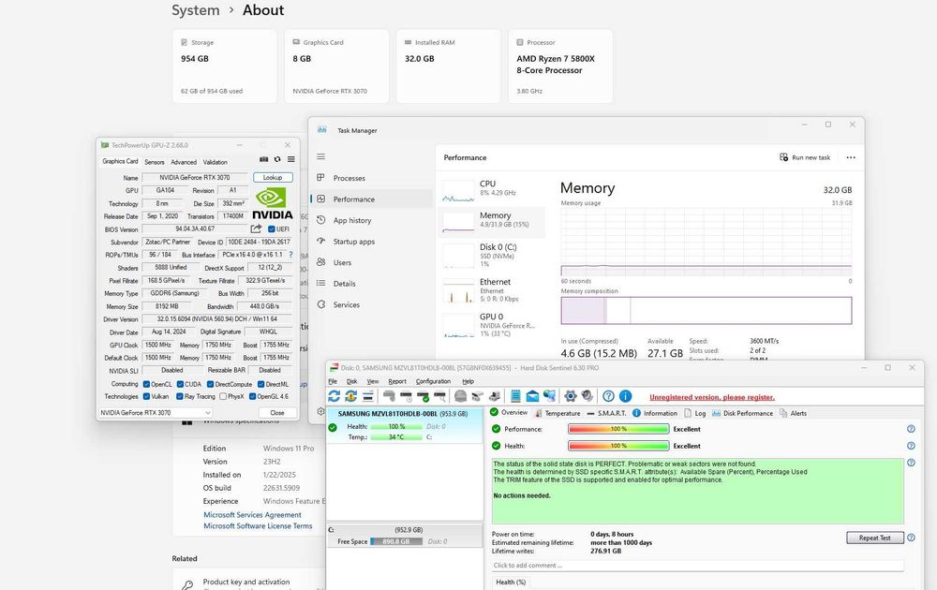Open the S.M.A.R.T. tab in Hard Disk Sentinel
Image resolution: width=937 pixels, height=590 pixels.
[606, 413]
